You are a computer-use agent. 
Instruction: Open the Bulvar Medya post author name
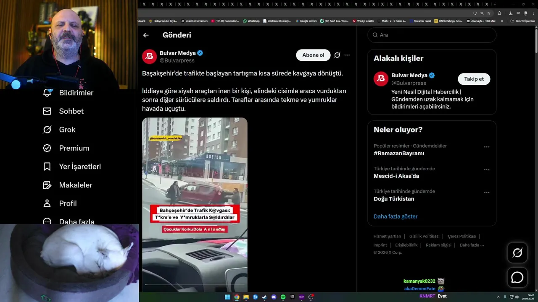(178, 53)
